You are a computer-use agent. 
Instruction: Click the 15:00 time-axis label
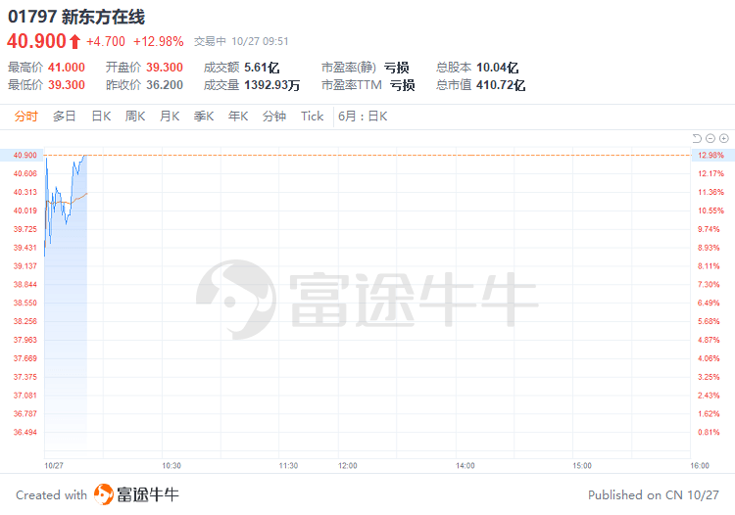(x=582, y=466)
